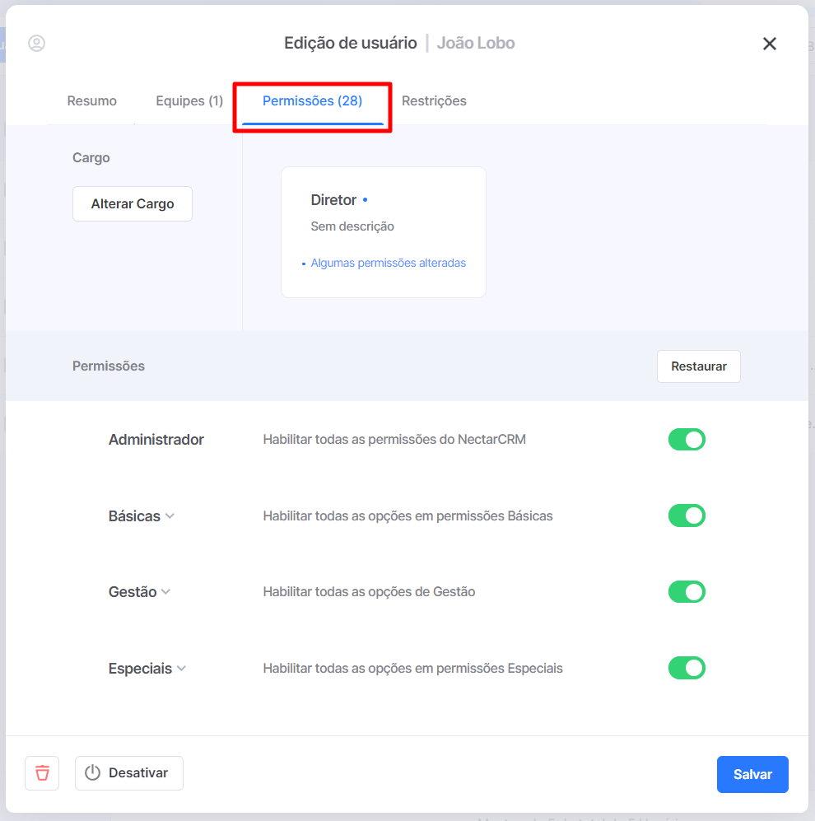Disable the Gestão permissions switch
Viewport: 815px width, 821px height.
pyautogui.click(x=687, y=592)
